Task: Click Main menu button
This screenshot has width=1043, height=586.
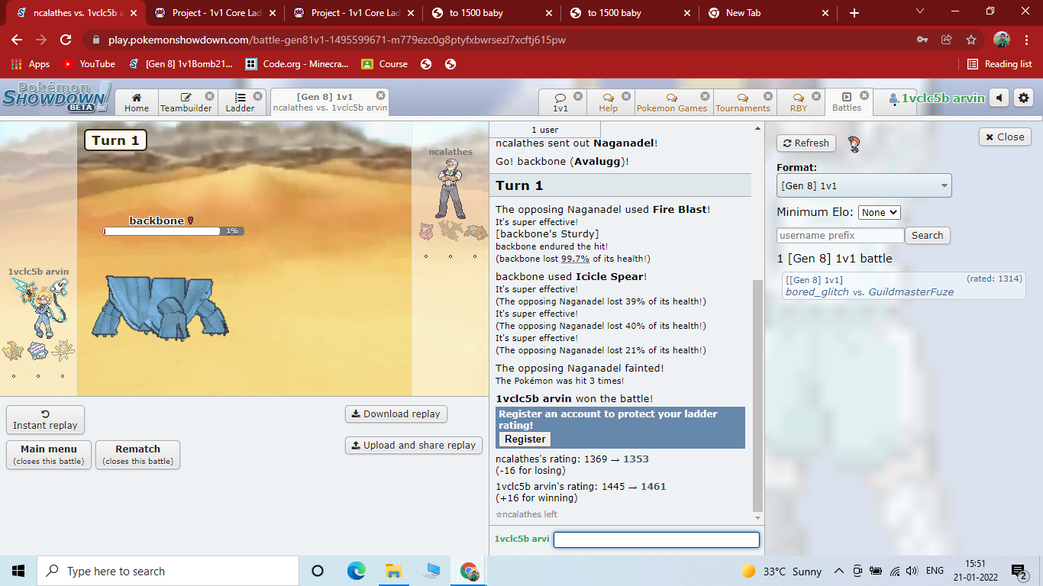Action: [x=49, y=455]
